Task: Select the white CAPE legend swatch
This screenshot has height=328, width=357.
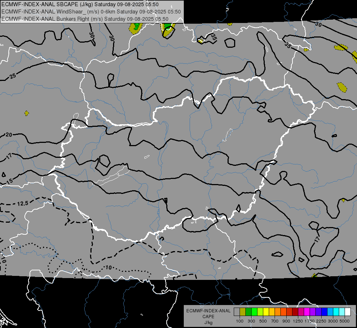Action: pos(348,312)
